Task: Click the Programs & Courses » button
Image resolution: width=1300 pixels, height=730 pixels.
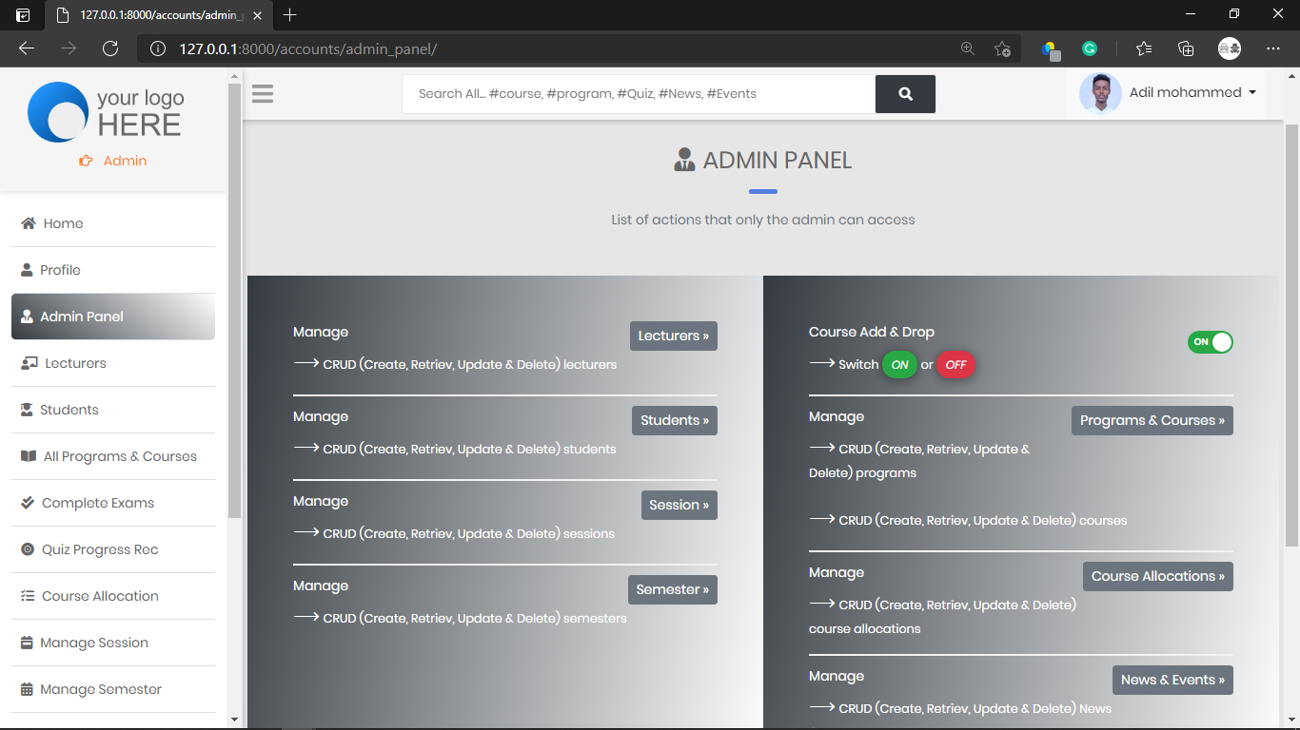Action: point(1152,420)
